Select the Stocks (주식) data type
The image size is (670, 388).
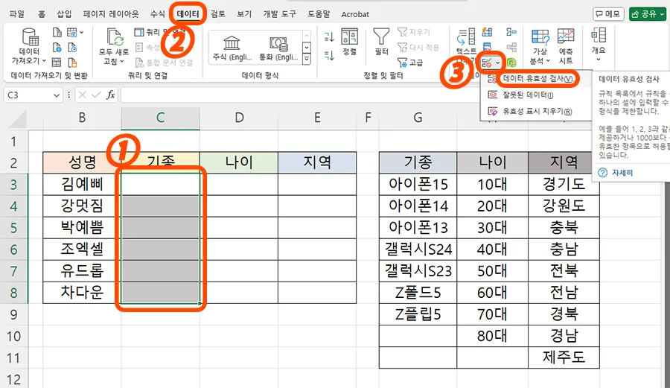pos(232,48)
